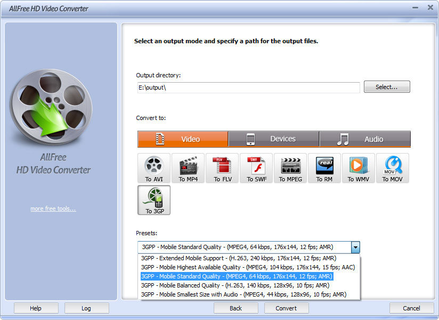Collapse the Presets dropdown arrow
This screenshot has width=439, height=320.
coord(355,247)
